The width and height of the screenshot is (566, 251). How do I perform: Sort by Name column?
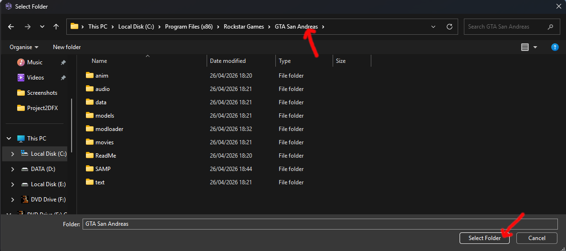tap(99, 61)
